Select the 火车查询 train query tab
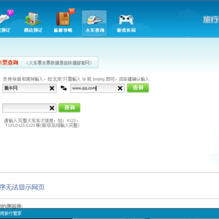Viewport: 219px width, 219px height. click(94, 23)
